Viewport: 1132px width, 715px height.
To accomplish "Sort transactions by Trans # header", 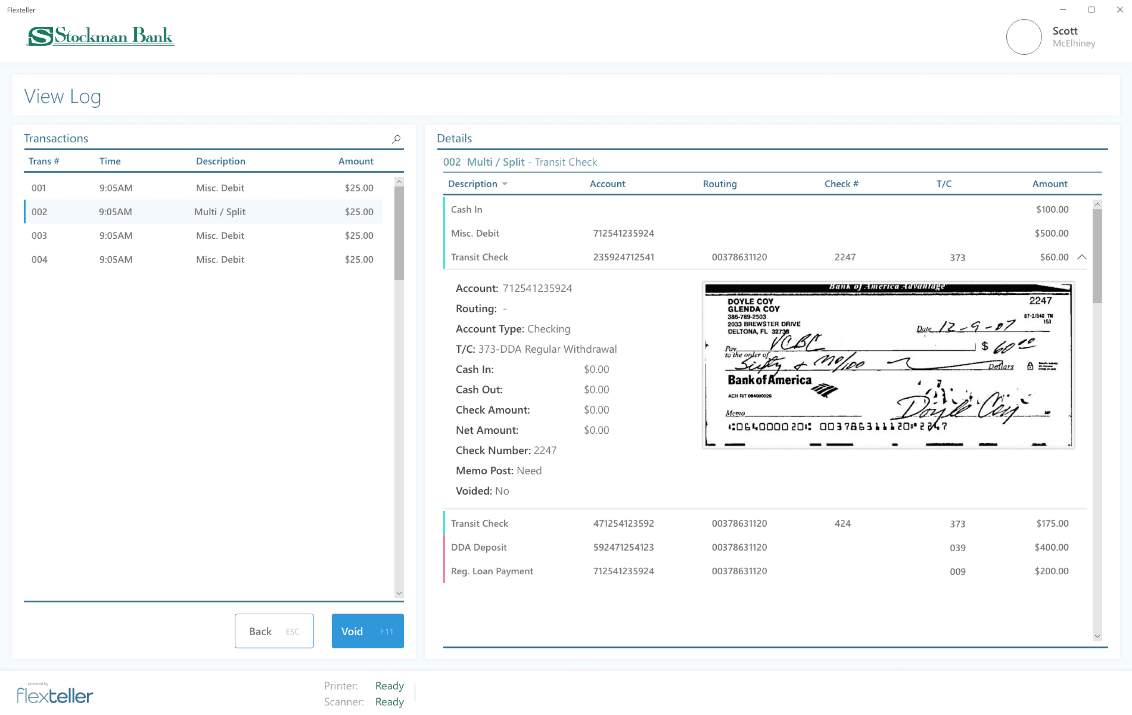I will (44, 161).
